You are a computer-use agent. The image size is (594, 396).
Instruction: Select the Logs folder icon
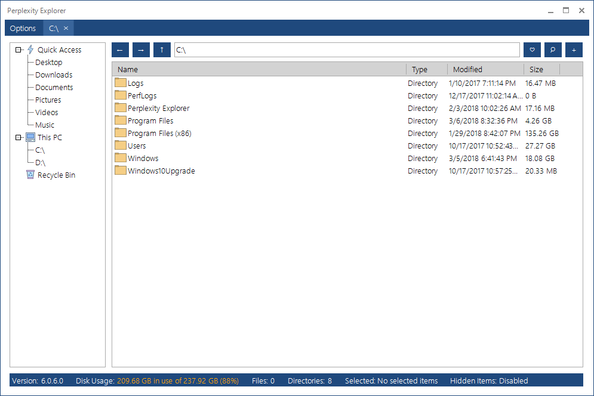coord(121,82)
